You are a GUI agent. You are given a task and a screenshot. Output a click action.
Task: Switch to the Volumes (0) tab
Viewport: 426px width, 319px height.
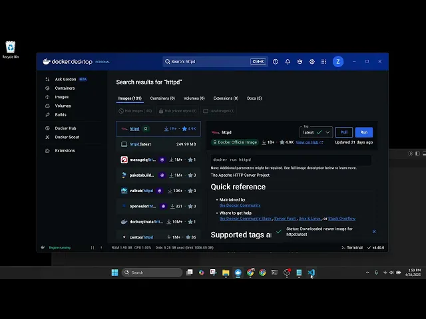194,98
